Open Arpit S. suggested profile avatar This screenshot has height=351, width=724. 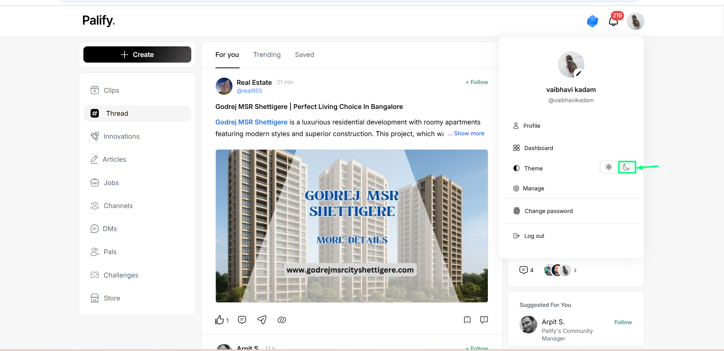point(528,325)
